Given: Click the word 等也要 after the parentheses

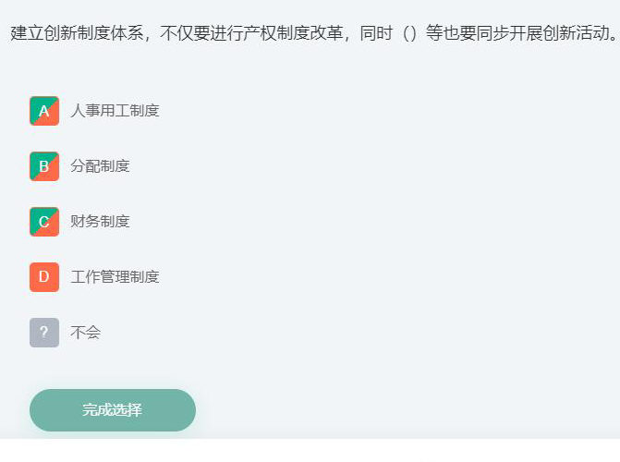Looking at the screenshot, I should (451, 33).
